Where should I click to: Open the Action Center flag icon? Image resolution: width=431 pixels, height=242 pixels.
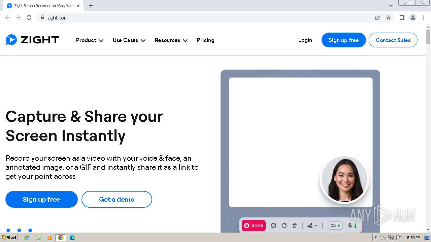click(x=399, y=238)
